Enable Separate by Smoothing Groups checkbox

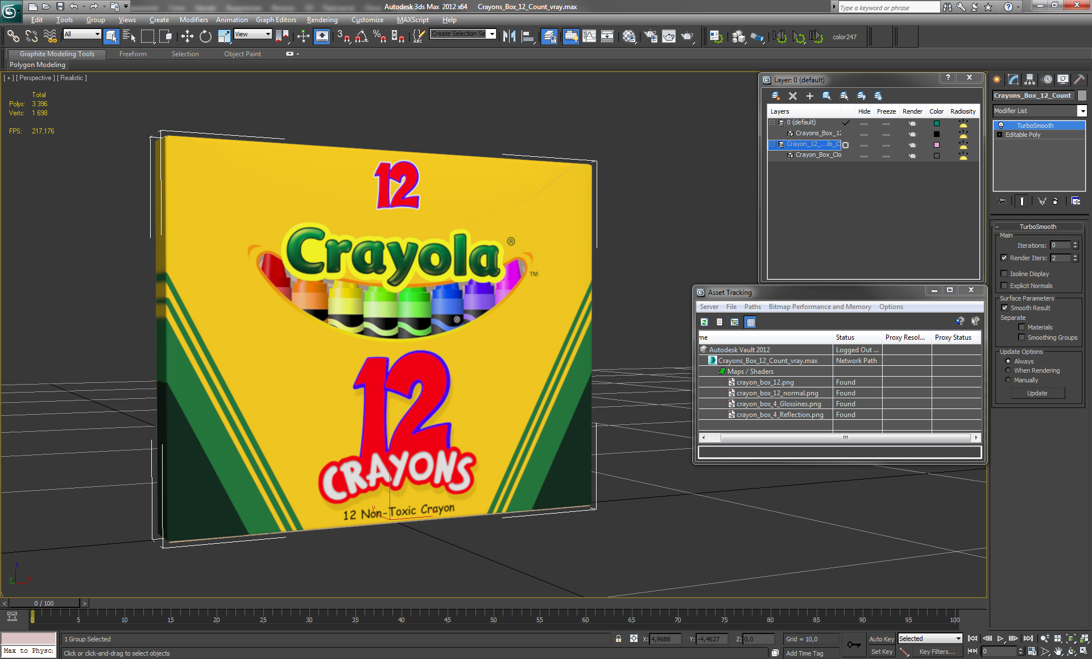point(1021,337)
